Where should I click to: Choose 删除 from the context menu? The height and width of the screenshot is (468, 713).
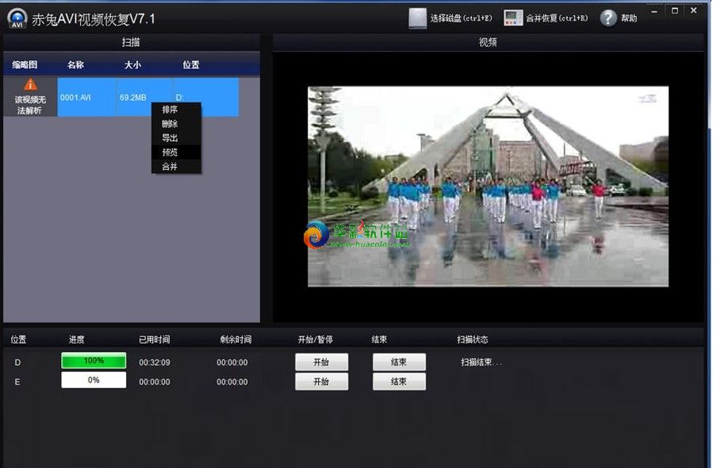point(176,124)
